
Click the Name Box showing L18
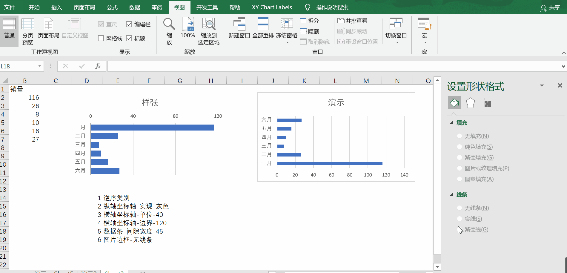[19, 66]
